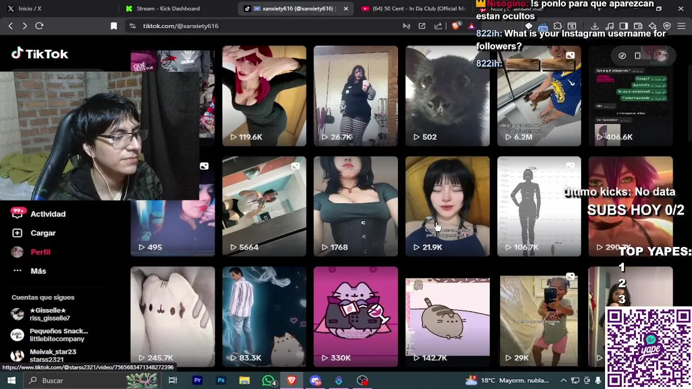
Task: Open browser downloads icon
Action: tap(595, 26)
